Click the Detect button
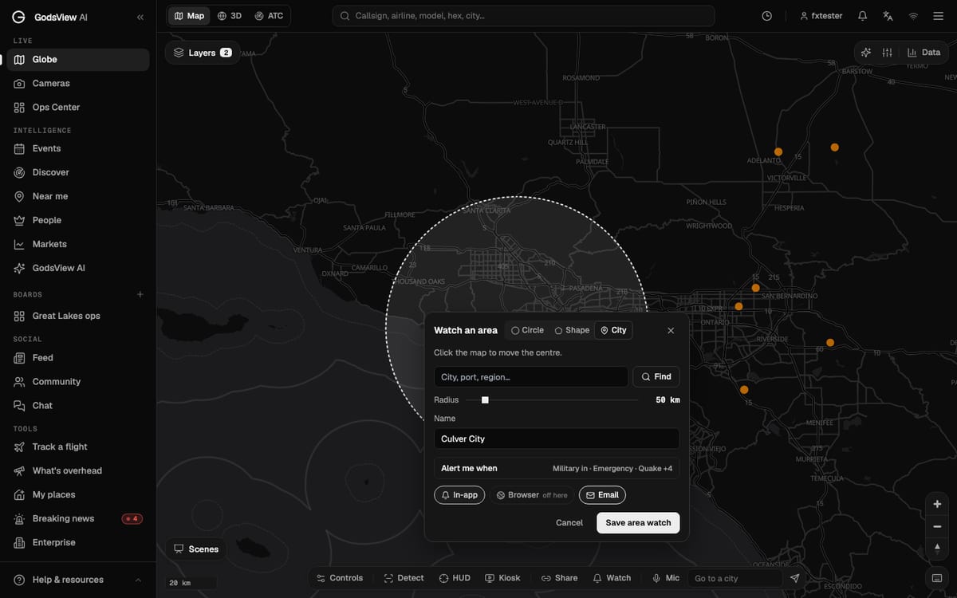This screenshot has height=598, width=957. click(404, 578)
